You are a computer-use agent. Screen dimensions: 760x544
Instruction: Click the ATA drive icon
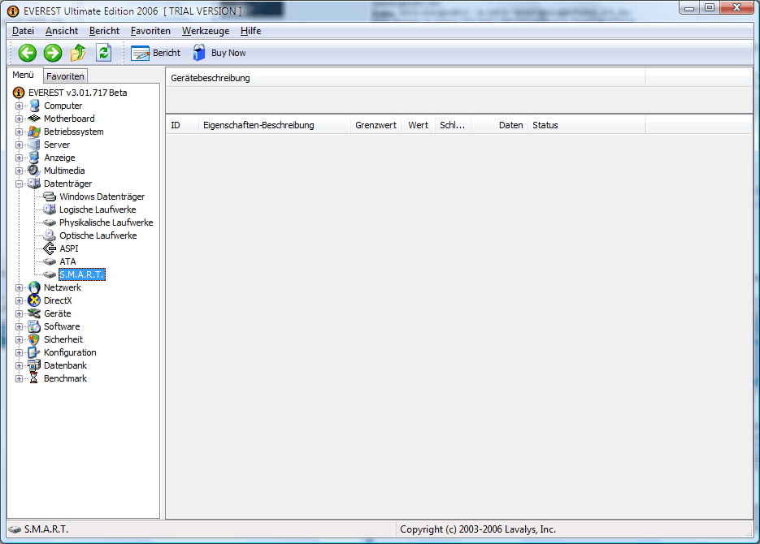(x=50, y=261)
